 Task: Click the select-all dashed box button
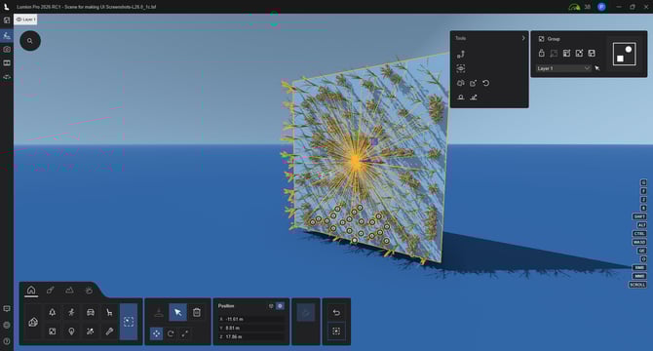[x=336, y=331]
